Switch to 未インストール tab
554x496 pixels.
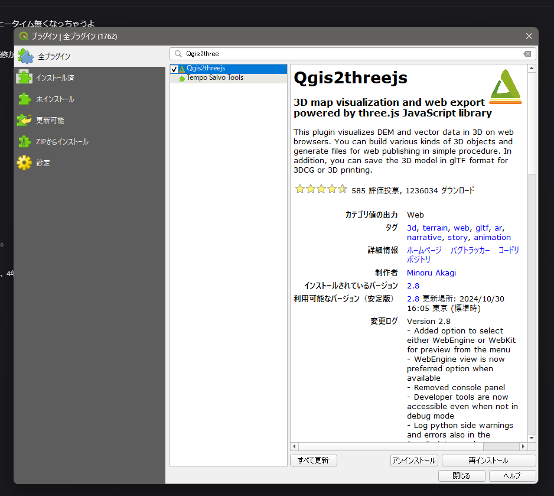click(89, 99)
